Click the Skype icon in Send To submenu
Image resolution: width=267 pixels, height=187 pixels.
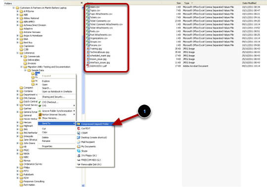pos(79,151)
